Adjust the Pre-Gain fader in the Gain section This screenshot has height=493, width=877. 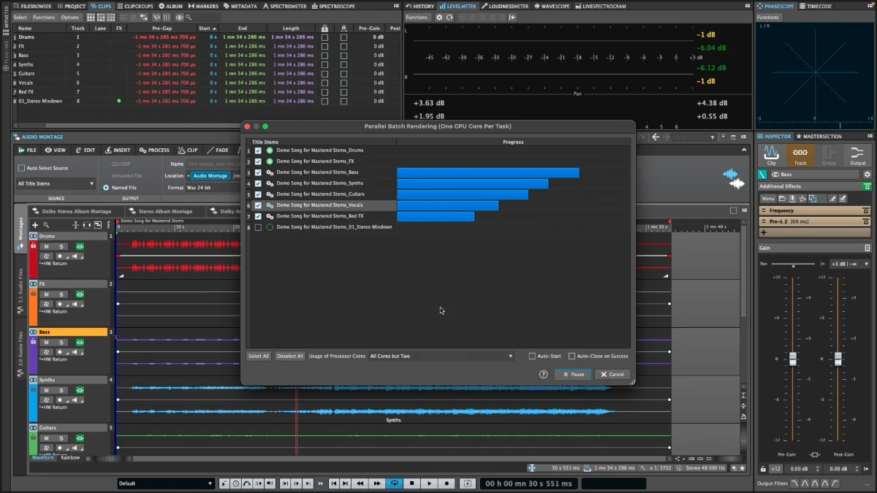791,359
